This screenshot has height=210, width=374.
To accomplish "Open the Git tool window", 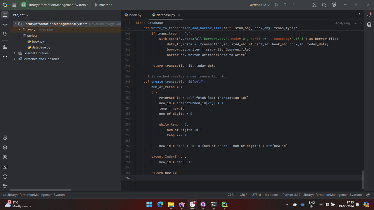I will (x=5, y=186).
